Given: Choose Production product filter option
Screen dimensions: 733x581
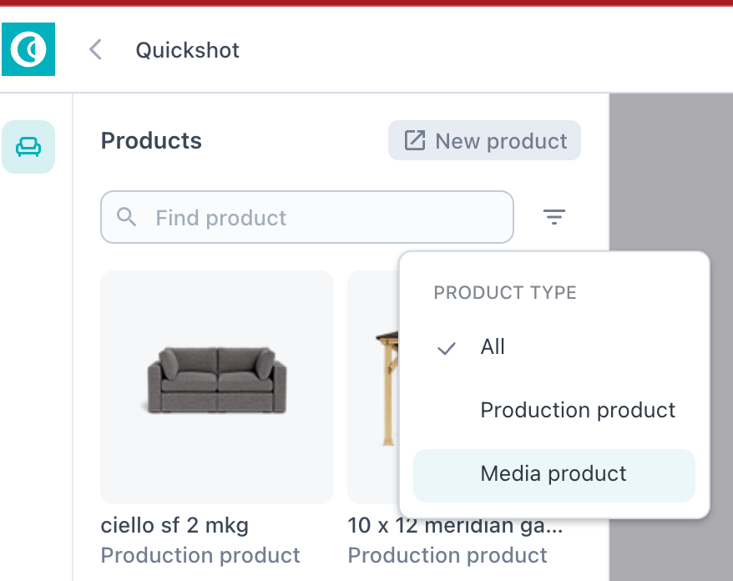Looking at the screenshot, I should [554, 410].
